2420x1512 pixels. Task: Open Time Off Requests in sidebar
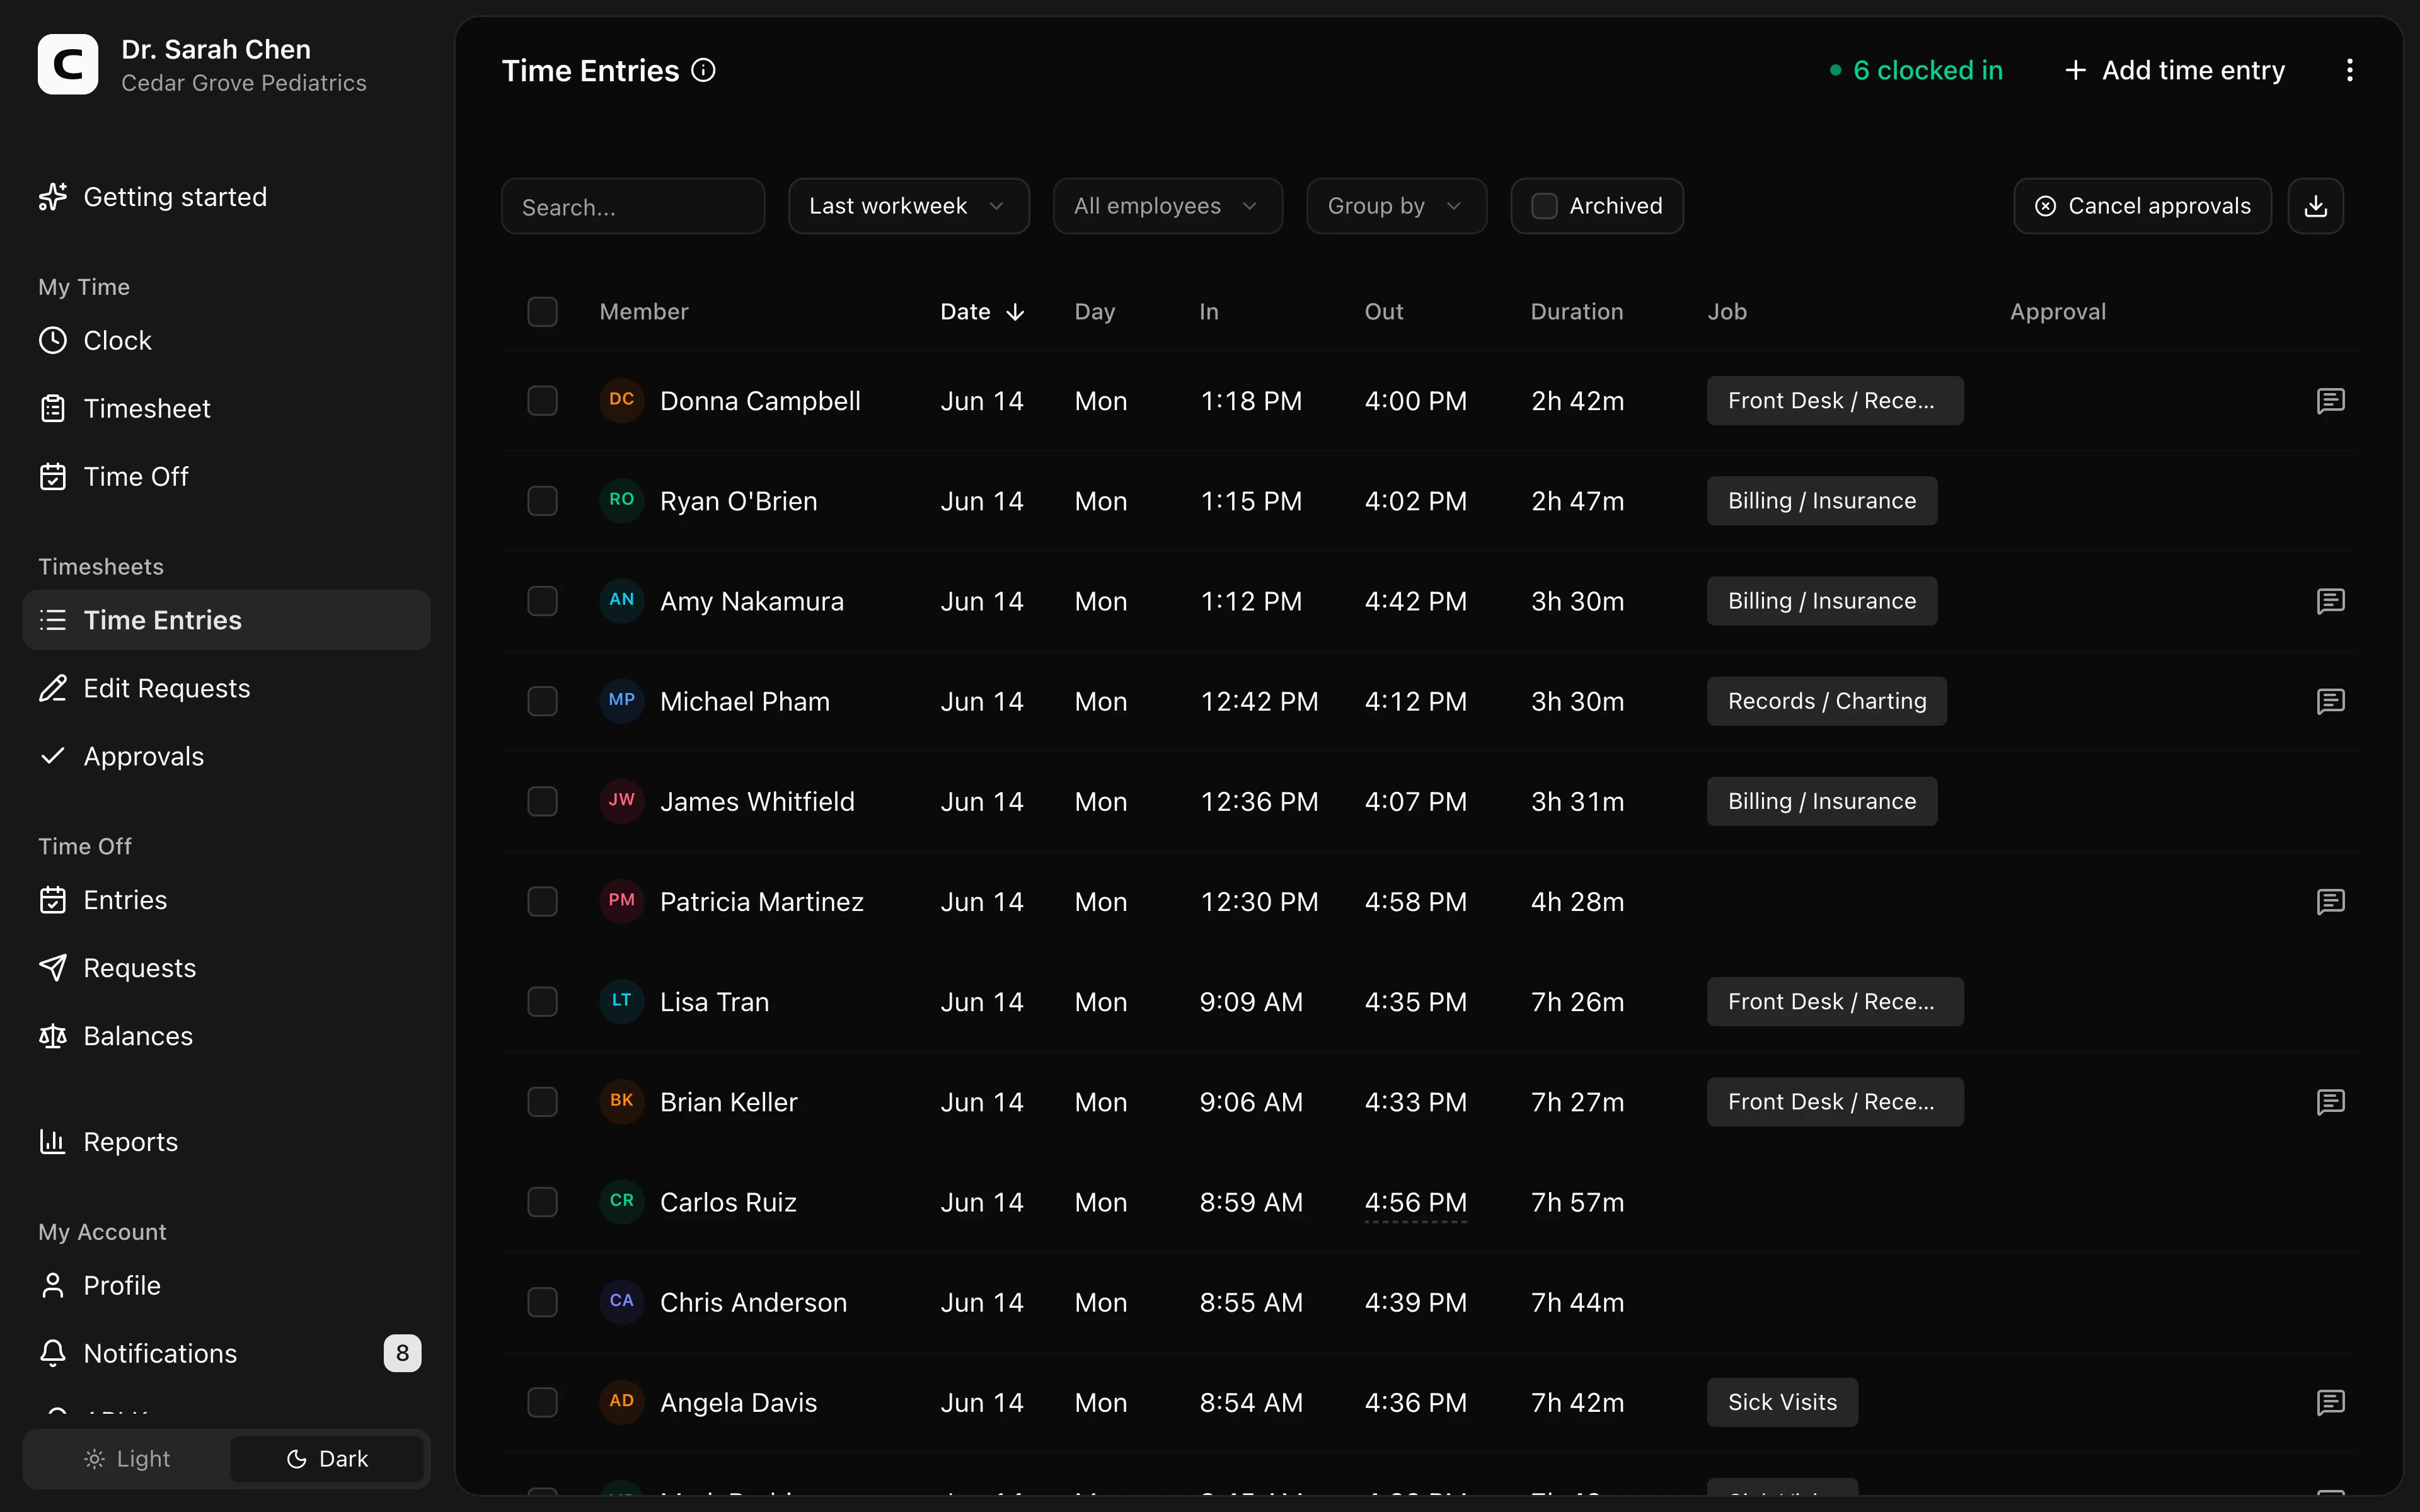[226, 968]
